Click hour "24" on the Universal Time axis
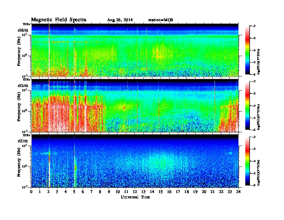 238,192
